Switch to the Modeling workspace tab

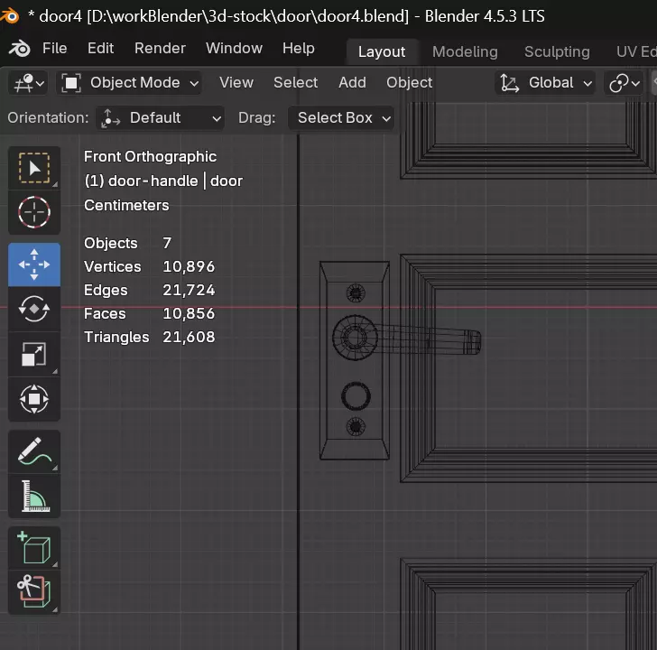click(465, 51)
